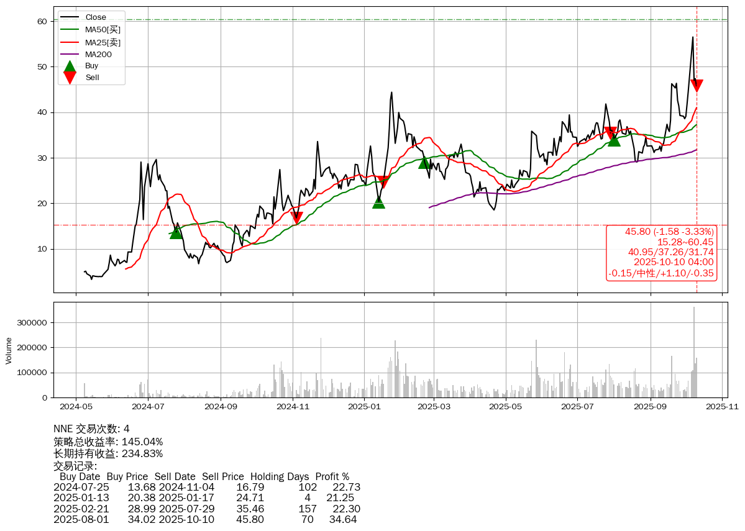Click the 策略总收益率 145.04% text line

tap(108, 442)
